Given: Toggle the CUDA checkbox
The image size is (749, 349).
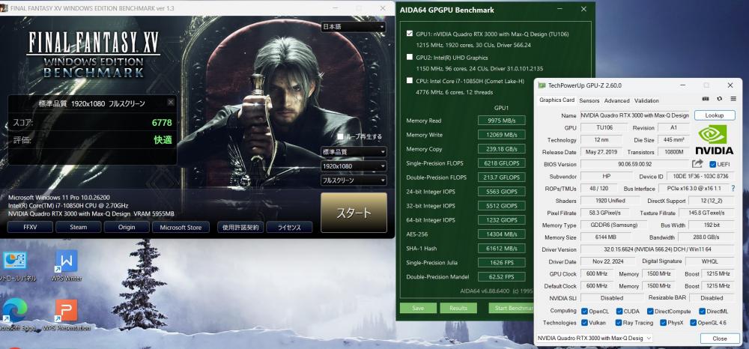Looking at the screenshot, I should [x=619, y=312].
